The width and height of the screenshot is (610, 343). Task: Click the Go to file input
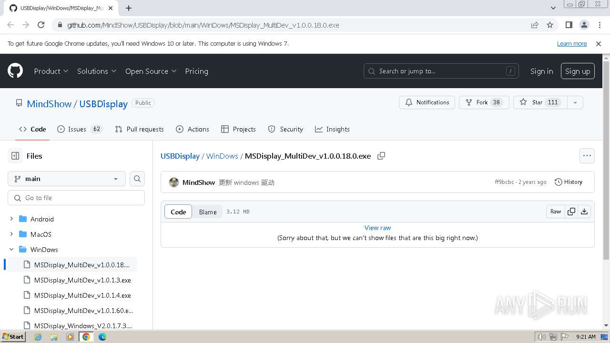point(76,198)
